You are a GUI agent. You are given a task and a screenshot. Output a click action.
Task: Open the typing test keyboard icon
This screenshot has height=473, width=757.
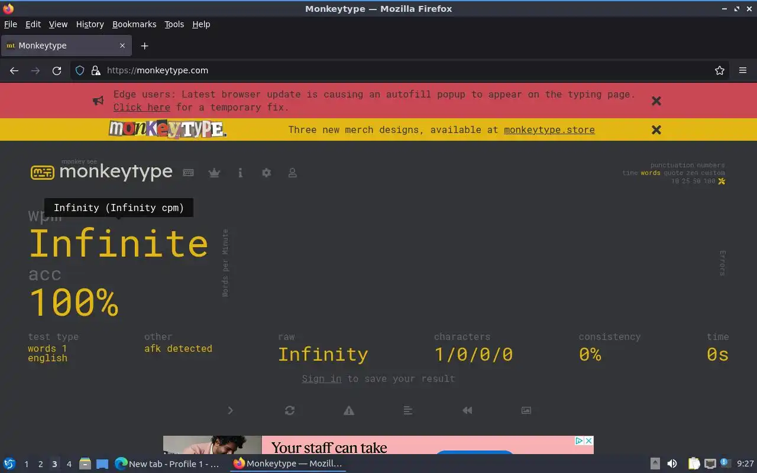point(189,173)
